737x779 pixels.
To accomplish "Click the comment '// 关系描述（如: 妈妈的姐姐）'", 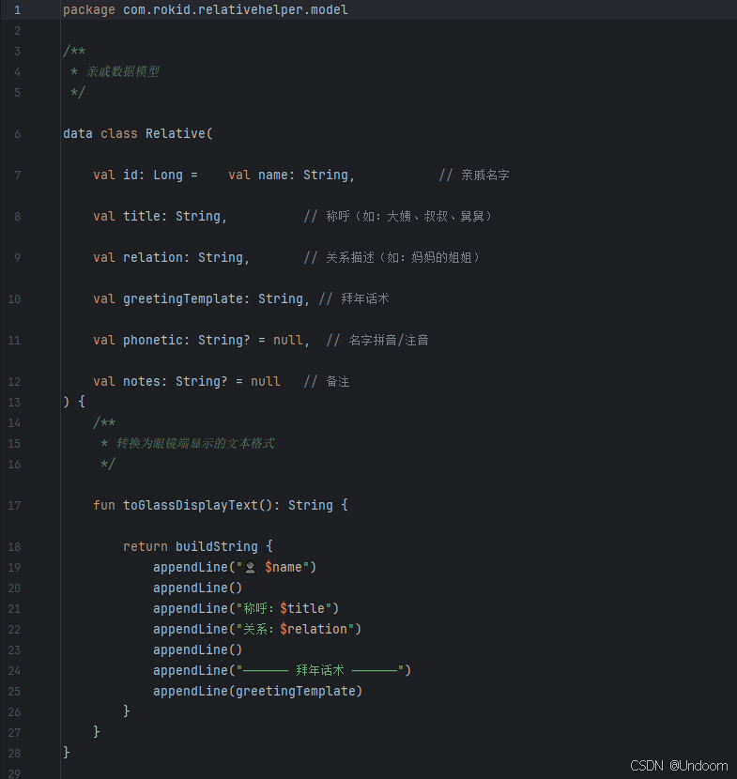I will [392, 257].
